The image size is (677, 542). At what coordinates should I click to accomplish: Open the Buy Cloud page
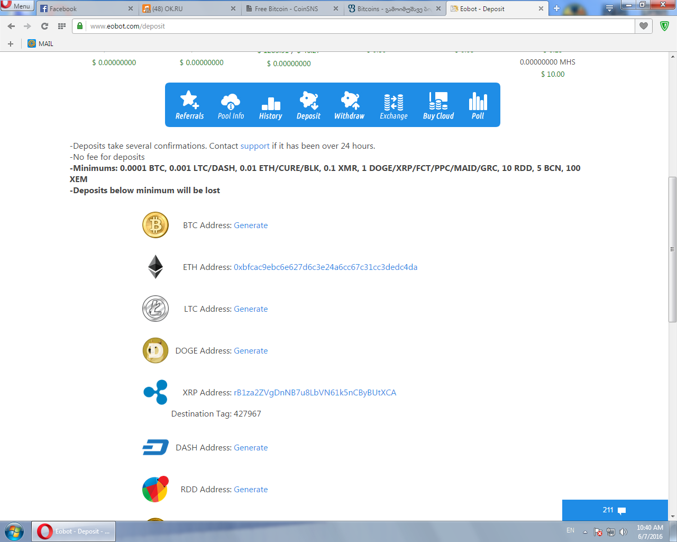tap(438, 105)
